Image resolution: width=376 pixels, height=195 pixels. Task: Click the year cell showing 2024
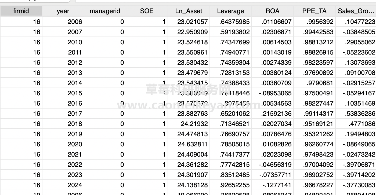pyautogui.click(x=75, y=185)
